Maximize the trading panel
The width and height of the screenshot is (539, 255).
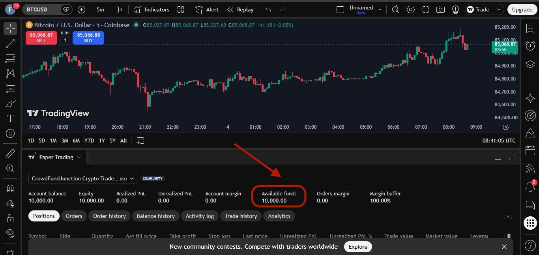pos(512,157)
